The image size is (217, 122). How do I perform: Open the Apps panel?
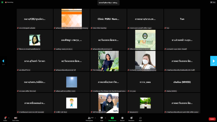[140, 118]
